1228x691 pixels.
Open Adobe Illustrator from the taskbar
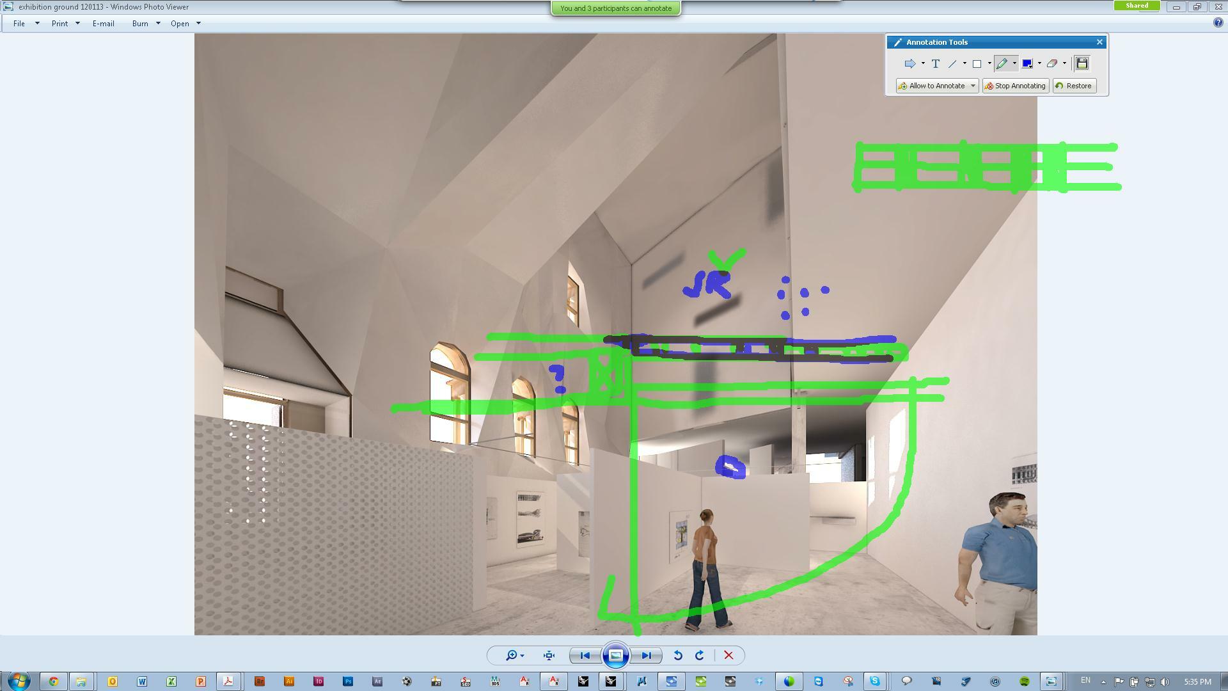[289, 681]
